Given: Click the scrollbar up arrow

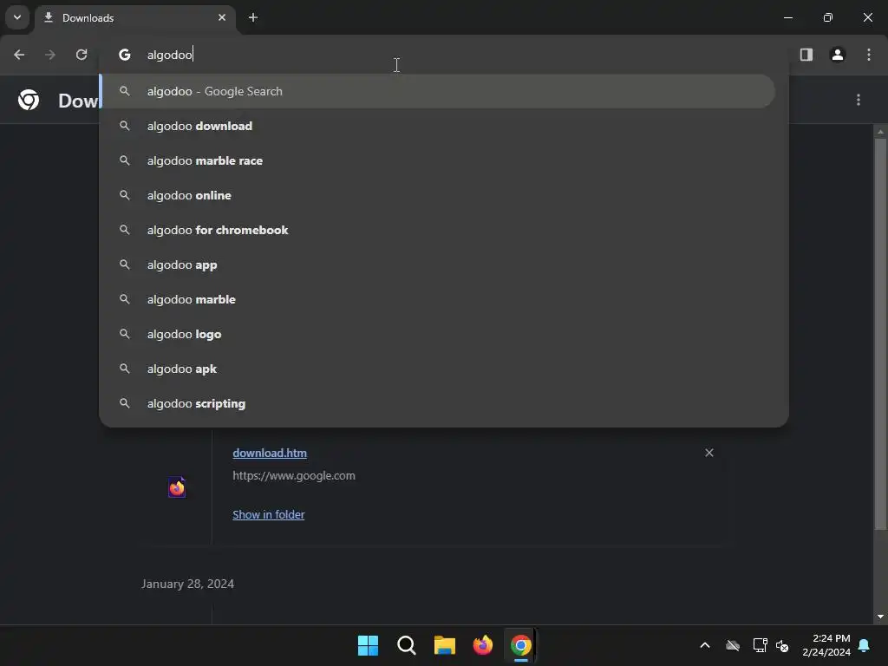Looking at the screenshot, I should tap(880, 132).
